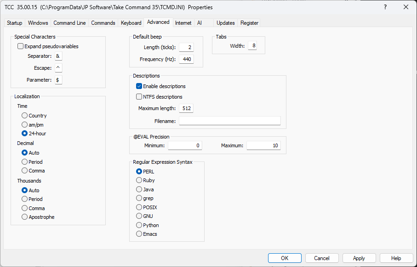Click the Parameter character field
The height and width of the screenshot is (267, 417).
point(58,80)
